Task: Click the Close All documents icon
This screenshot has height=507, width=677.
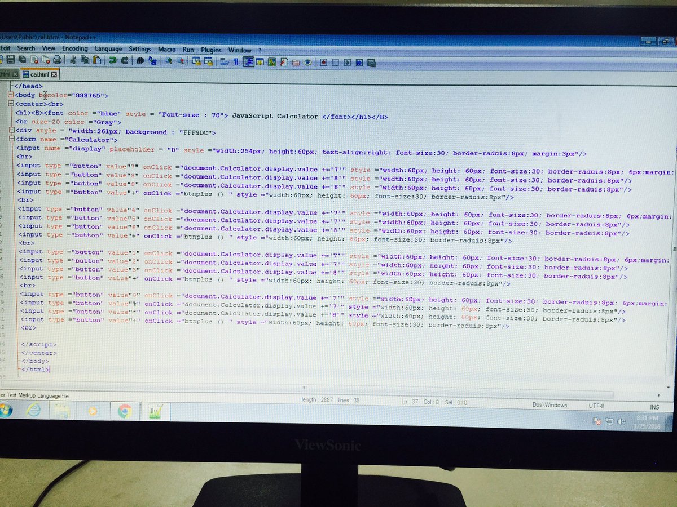Action: tap(46, 60)
